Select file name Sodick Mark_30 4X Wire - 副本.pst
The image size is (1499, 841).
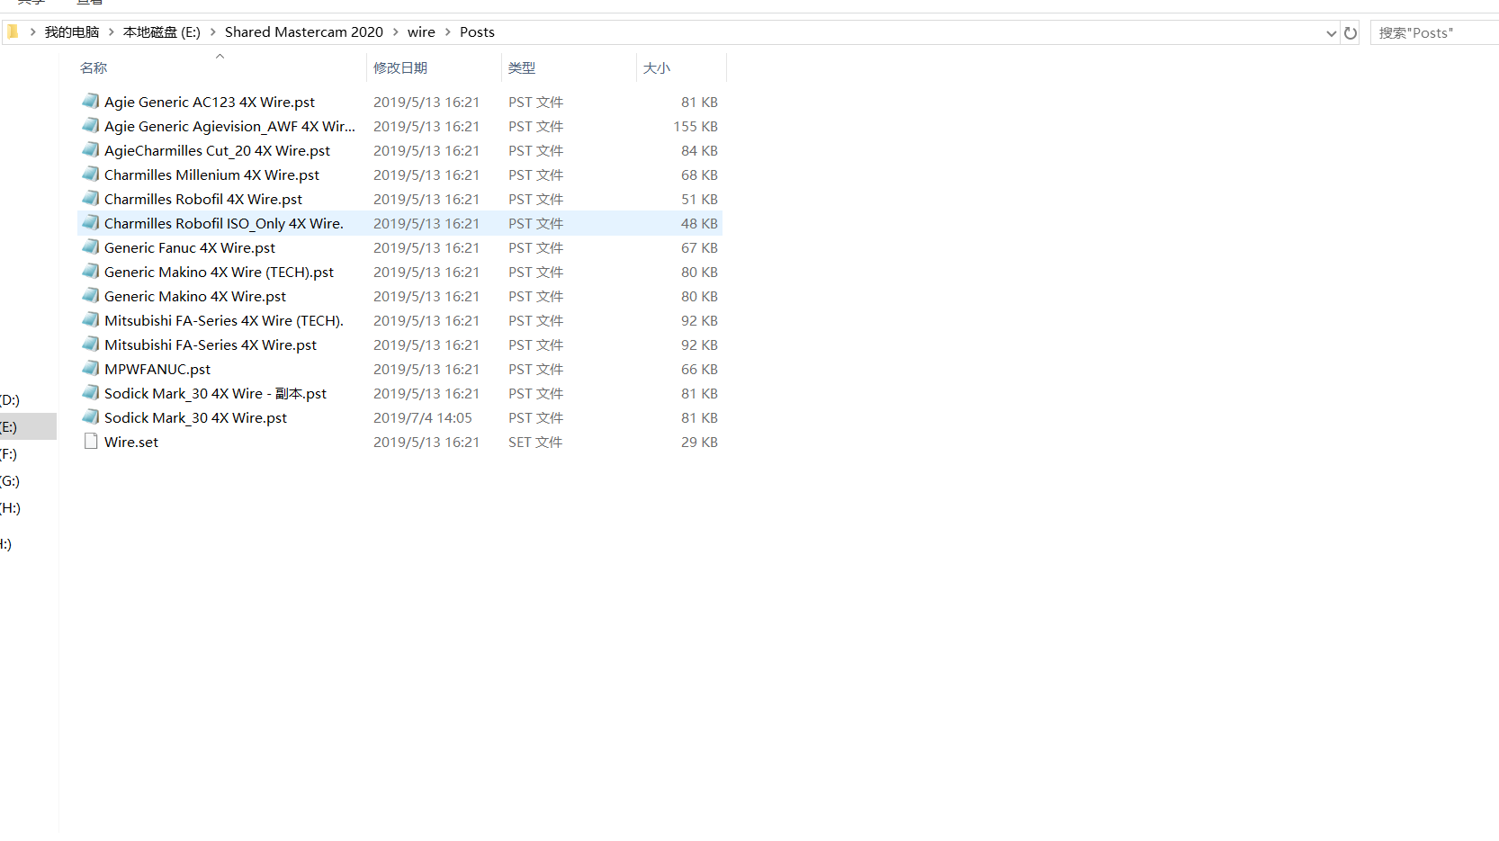(x=215, y=394)
